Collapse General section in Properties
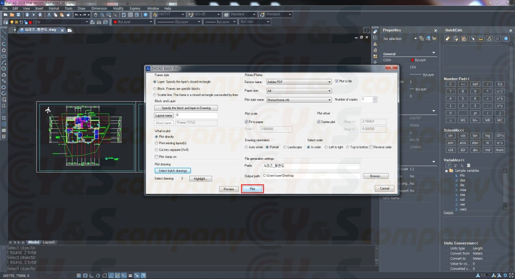Screen dimensions: 515x279 pos(433,53)
